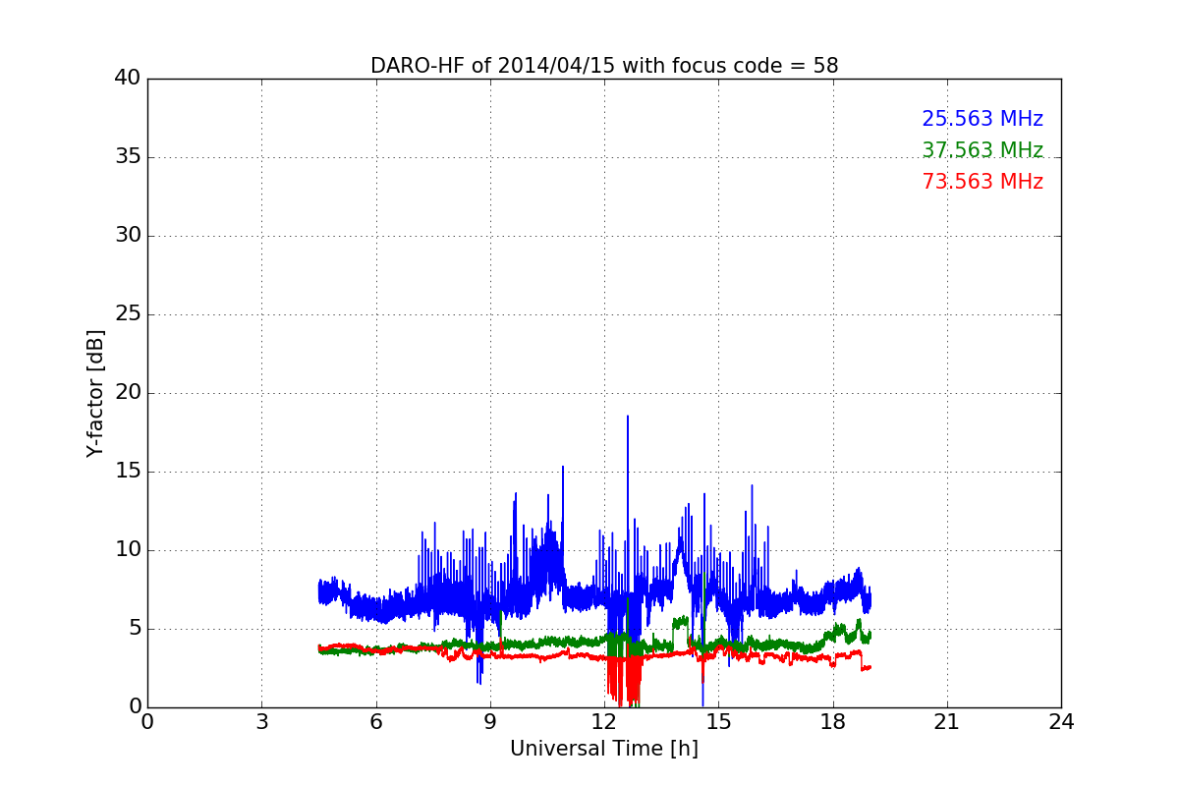This screenshot has width=1179, height=786.
Task: Click y-axis tick label '25'
Action: (x=128, y=314)
